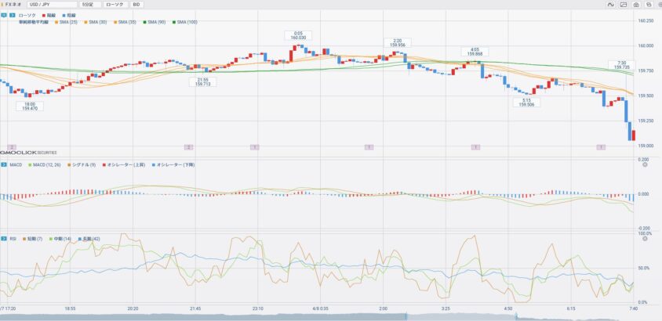This screenshot has width=662, height=321.
Task: Open the ローソク chart type dropdown
Action: [115, 5]
